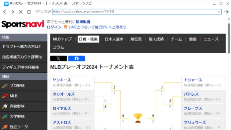
Task: Open sidebar link ドラフトへ戦力の穴は?
Action: pyautogui.click(x=23, y=47)
